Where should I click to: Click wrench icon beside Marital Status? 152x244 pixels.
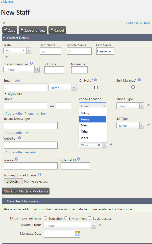tap(100, 225)
